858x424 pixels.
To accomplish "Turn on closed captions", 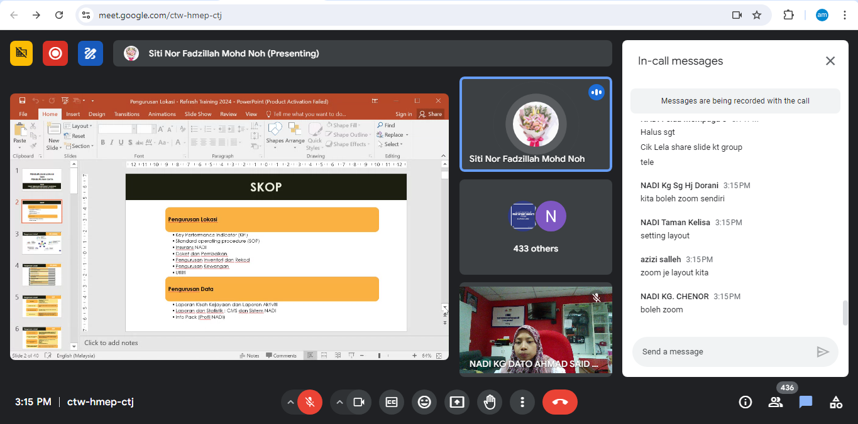I will pos(392,402).
